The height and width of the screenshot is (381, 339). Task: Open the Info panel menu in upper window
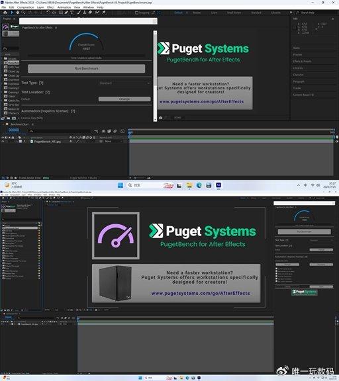point(333,19)
